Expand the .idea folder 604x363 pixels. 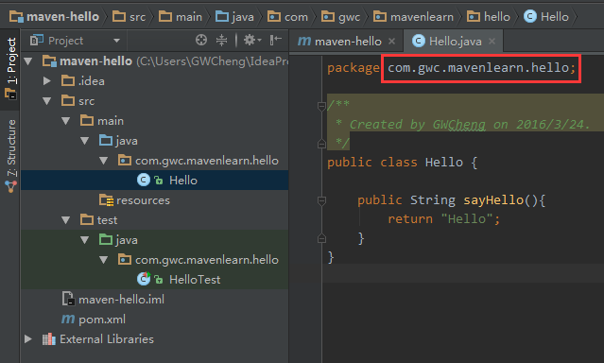[x=47, y=81]
